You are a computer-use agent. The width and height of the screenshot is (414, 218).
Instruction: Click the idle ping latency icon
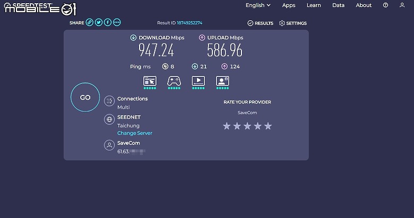click(165, 66)
